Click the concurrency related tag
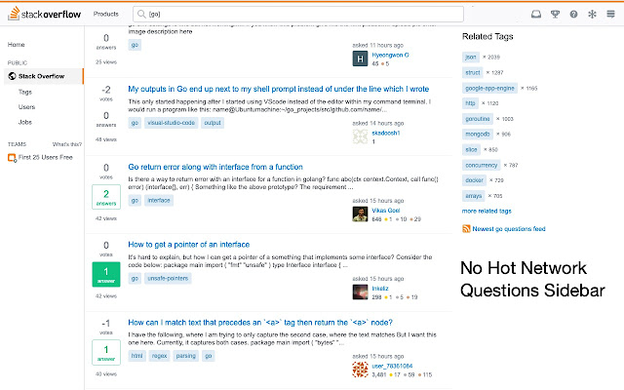This screenshot has width=624, height=390. (481, 165)
